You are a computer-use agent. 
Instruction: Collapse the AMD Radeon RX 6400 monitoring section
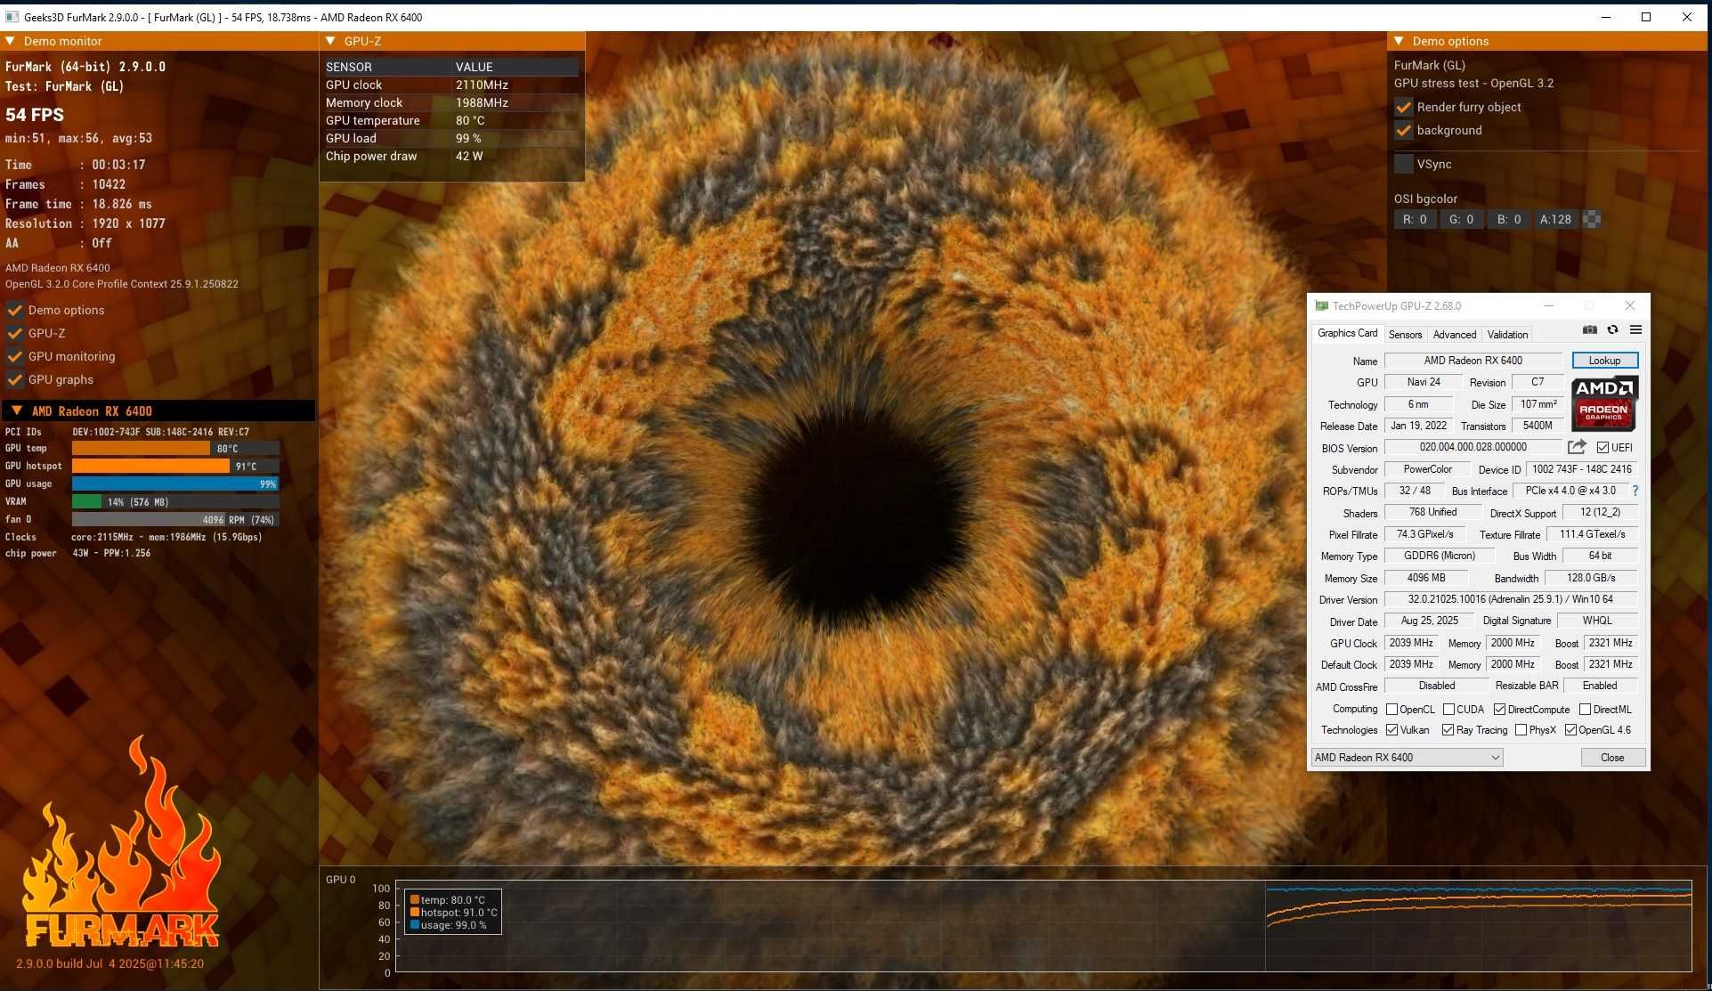pos(17,410)
